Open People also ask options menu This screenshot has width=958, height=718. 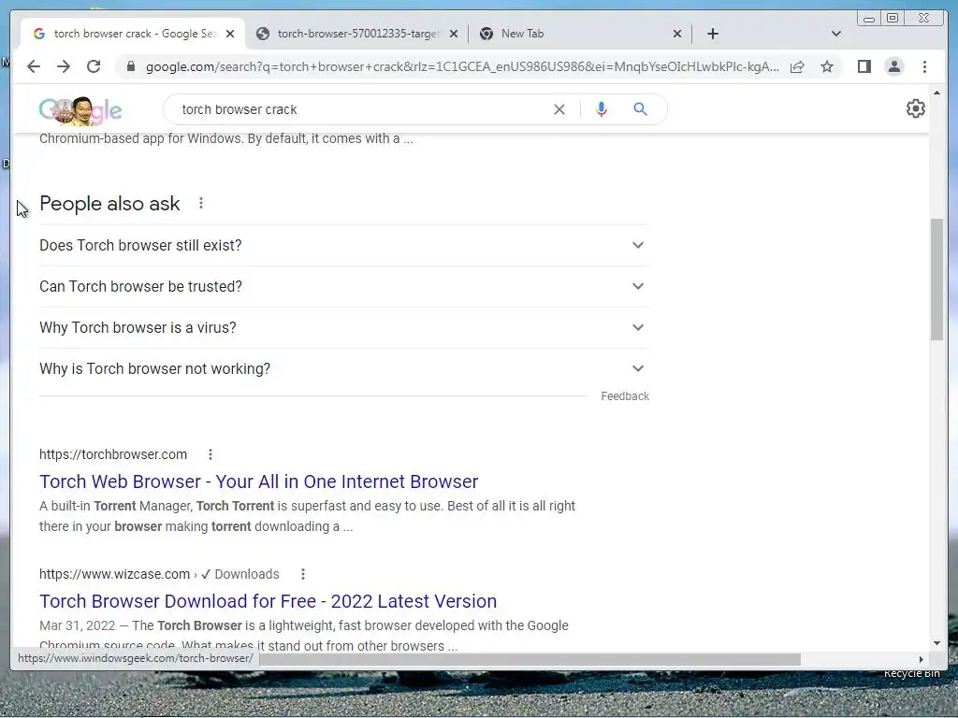[201, 203]
